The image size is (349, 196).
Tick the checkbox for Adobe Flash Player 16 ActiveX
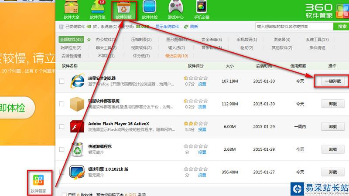(x=62, y=127)
